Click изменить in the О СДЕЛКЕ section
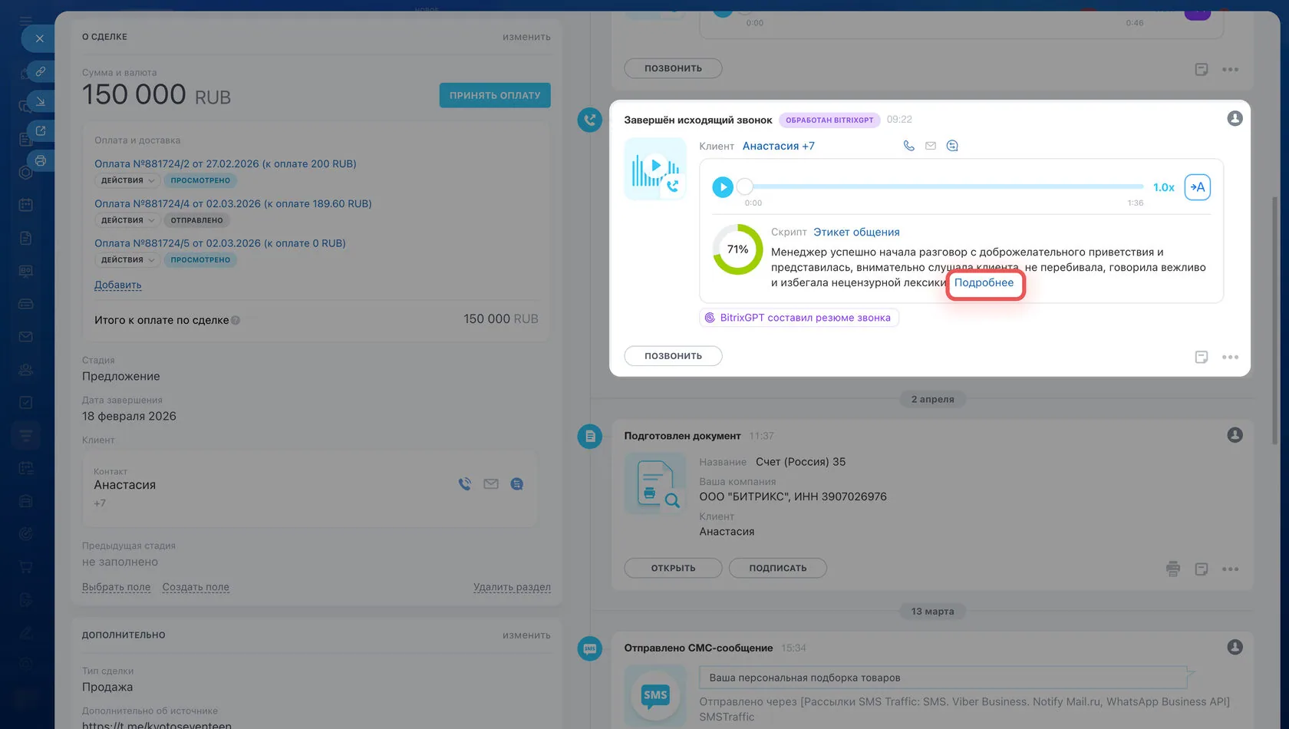Viewport: 1289px width, 729px height. tap(526, 37)
